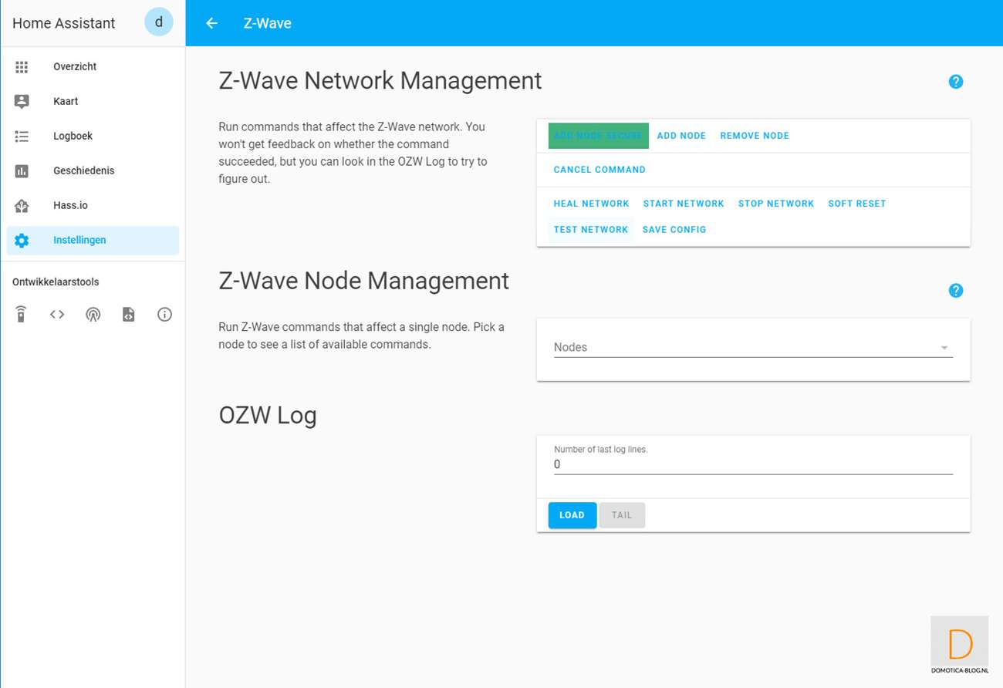1003x688 pixels.
Task: Start inclusion with Add Node
Action: [681, 136]
